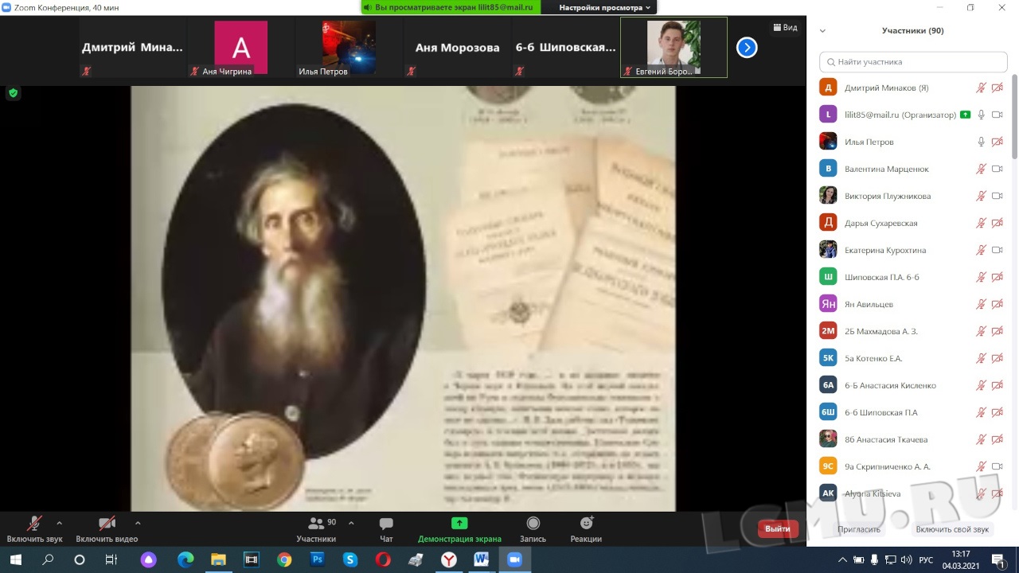Open the Чат chat button
Image resolution: width=1019 pixels, height=573 pixels.
[x=386, y=528]
